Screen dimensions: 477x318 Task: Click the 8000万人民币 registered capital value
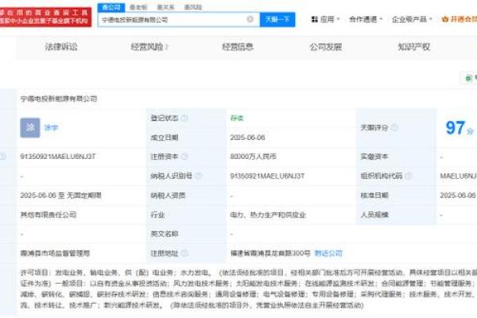(253, 157)
